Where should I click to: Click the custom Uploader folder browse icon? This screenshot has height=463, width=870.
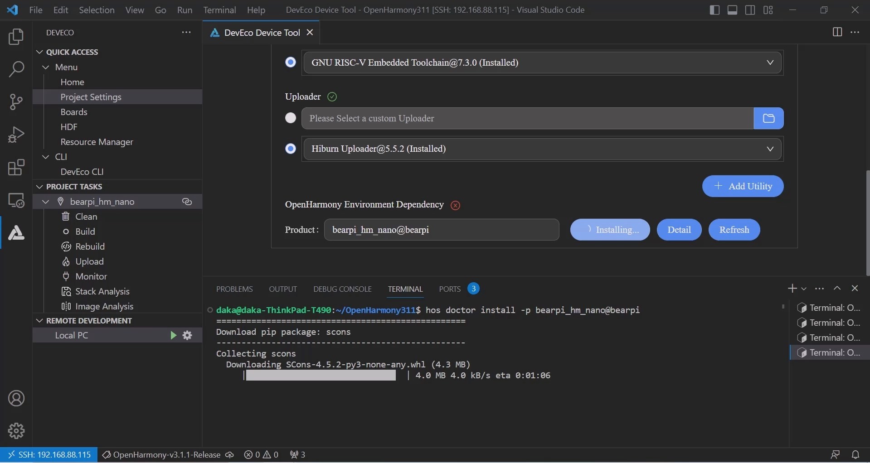(x=768, y=118)
